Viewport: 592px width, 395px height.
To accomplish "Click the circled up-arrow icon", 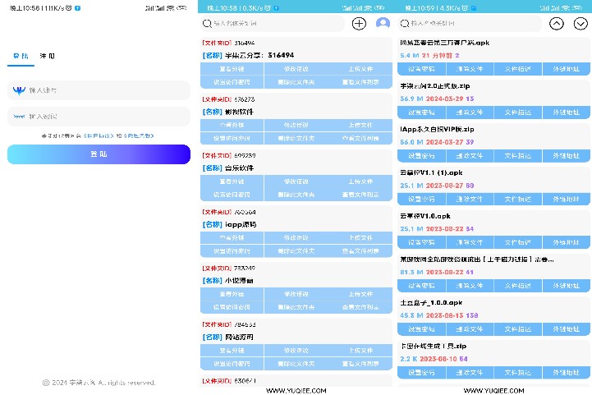I will click(557, 24).
